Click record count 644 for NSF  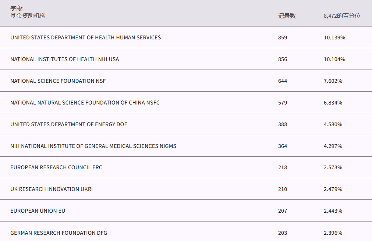(283, 81)
